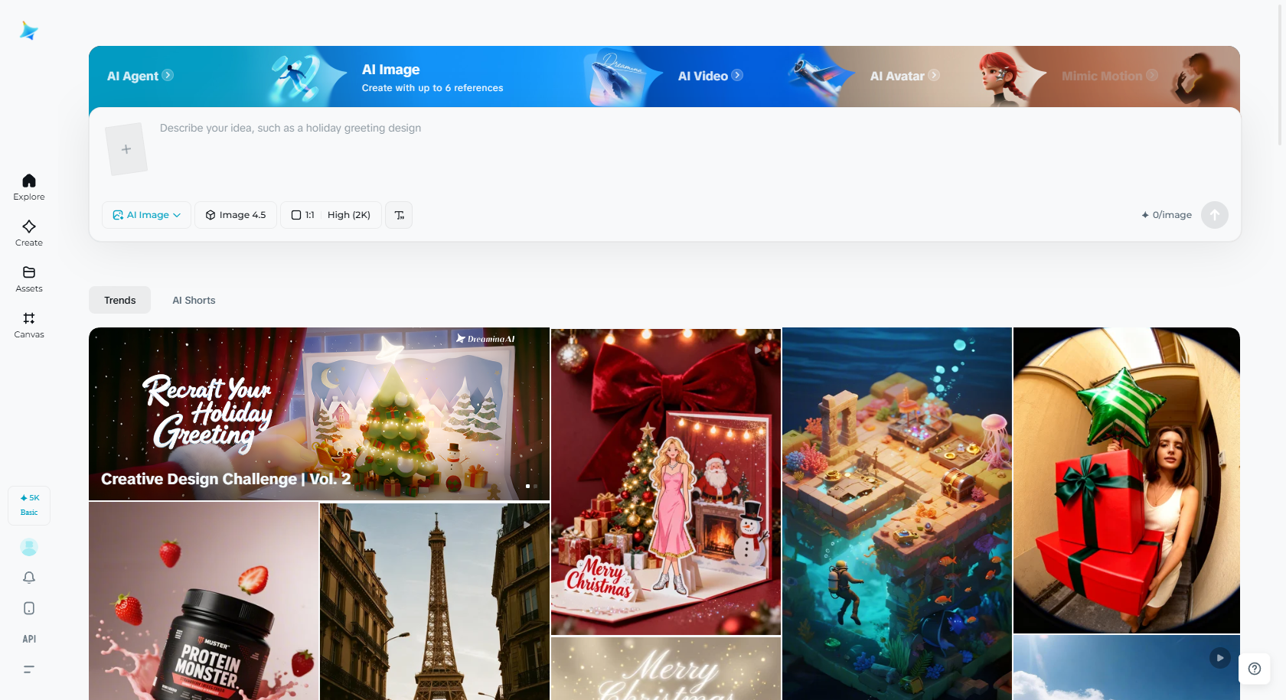
Task: Click the mobile app icon in sidebar
Action: pos(28,608)
